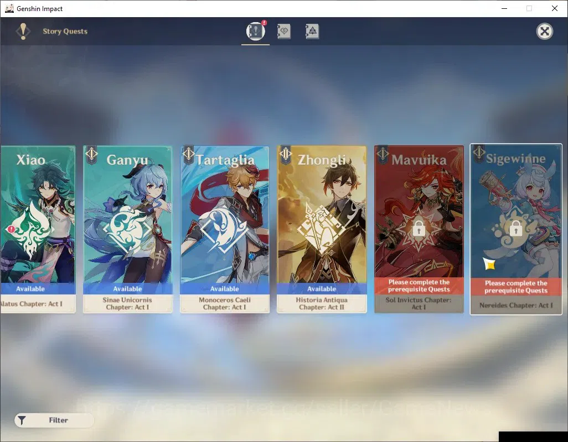Click Xiao's green constellation emblem
Image resolution: width=568 pixels, height=442 pixels.
pos(30,229)
